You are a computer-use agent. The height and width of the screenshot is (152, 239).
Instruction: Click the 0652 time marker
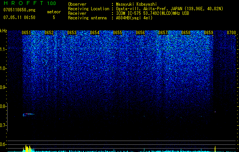tap(49, 33)
